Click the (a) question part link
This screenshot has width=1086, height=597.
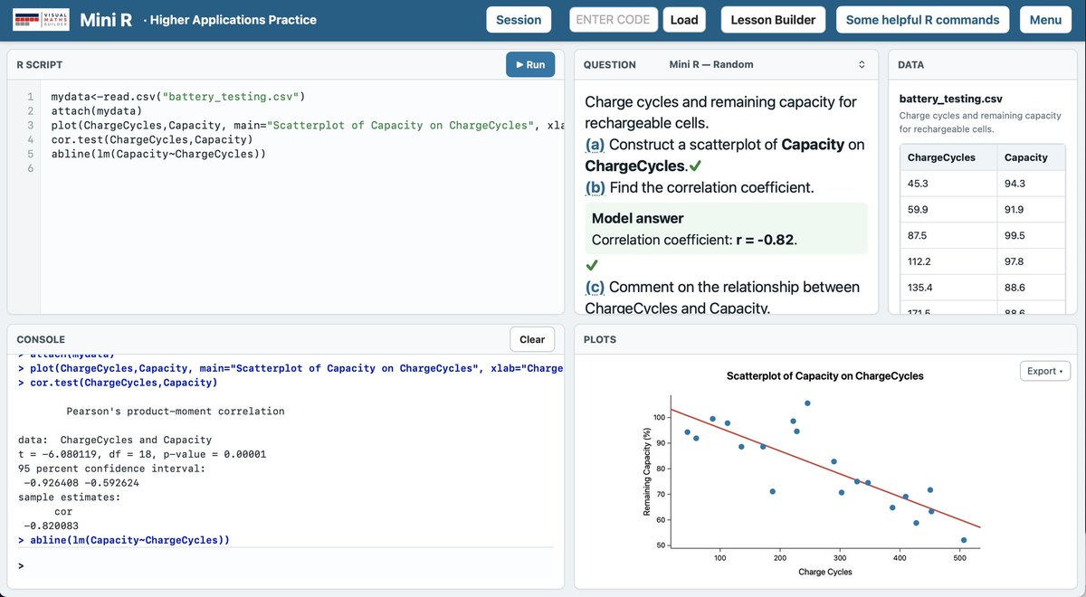[x=595, y=145]
